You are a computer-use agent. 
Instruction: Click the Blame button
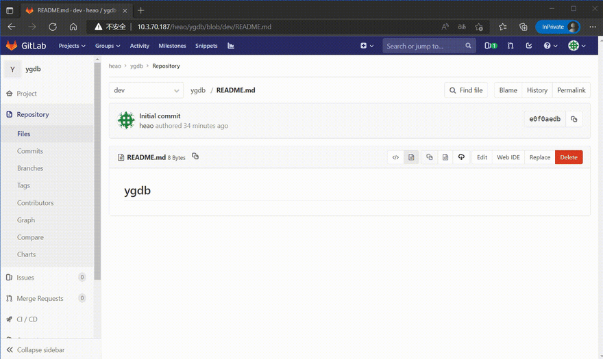click(x=508, y=90)
